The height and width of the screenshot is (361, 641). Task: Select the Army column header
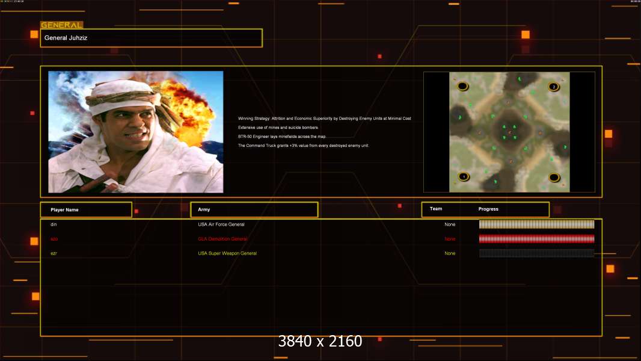[254, 209]
